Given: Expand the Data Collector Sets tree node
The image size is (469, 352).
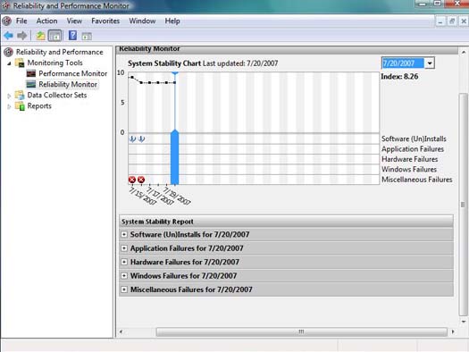Looking at the screenshot, I should [9, 96].
